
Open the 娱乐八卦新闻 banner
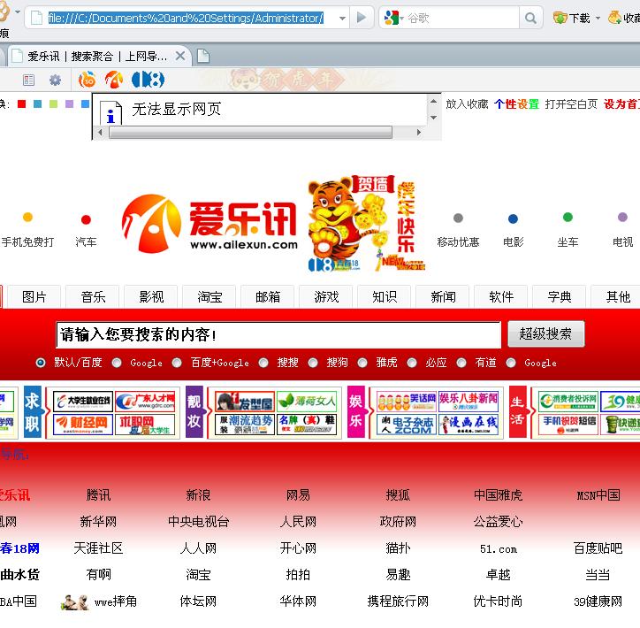(469, 402)
